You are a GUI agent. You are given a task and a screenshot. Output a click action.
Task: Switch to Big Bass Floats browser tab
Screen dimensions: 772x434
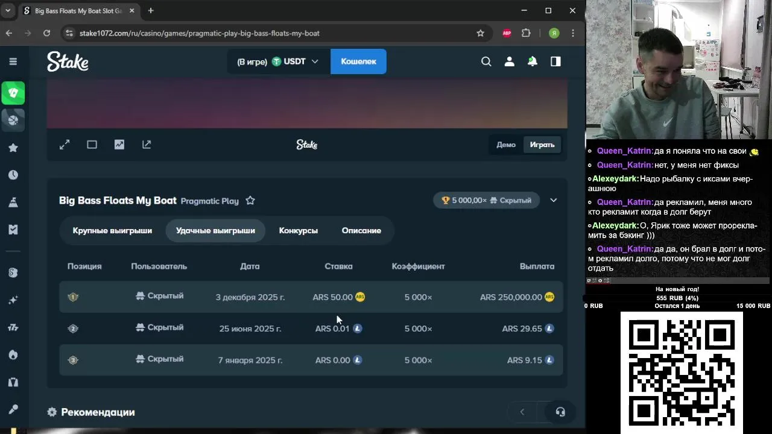(x=79, y=11)
